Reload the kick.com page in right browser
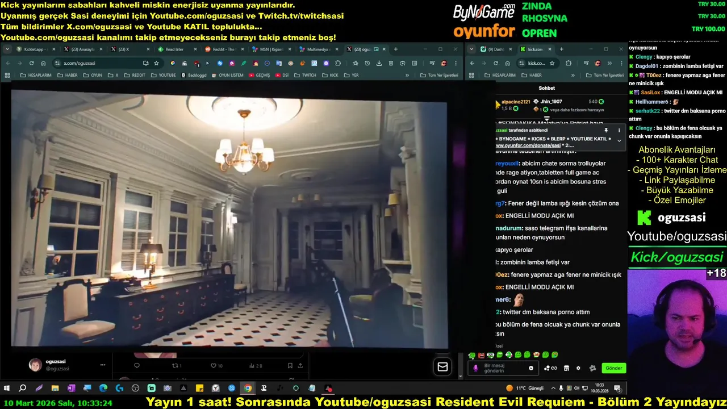The width and height of the screenshot is (727, 409). (x=495, y=63)
